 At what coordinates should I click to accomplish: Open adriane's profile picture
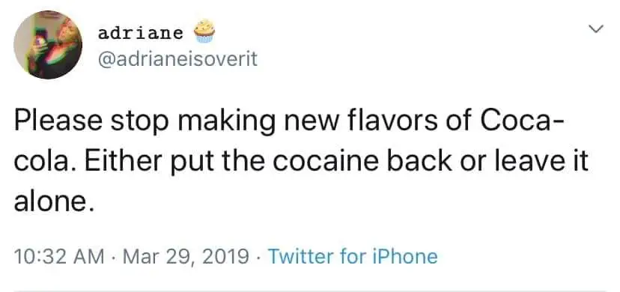[48, 45]
